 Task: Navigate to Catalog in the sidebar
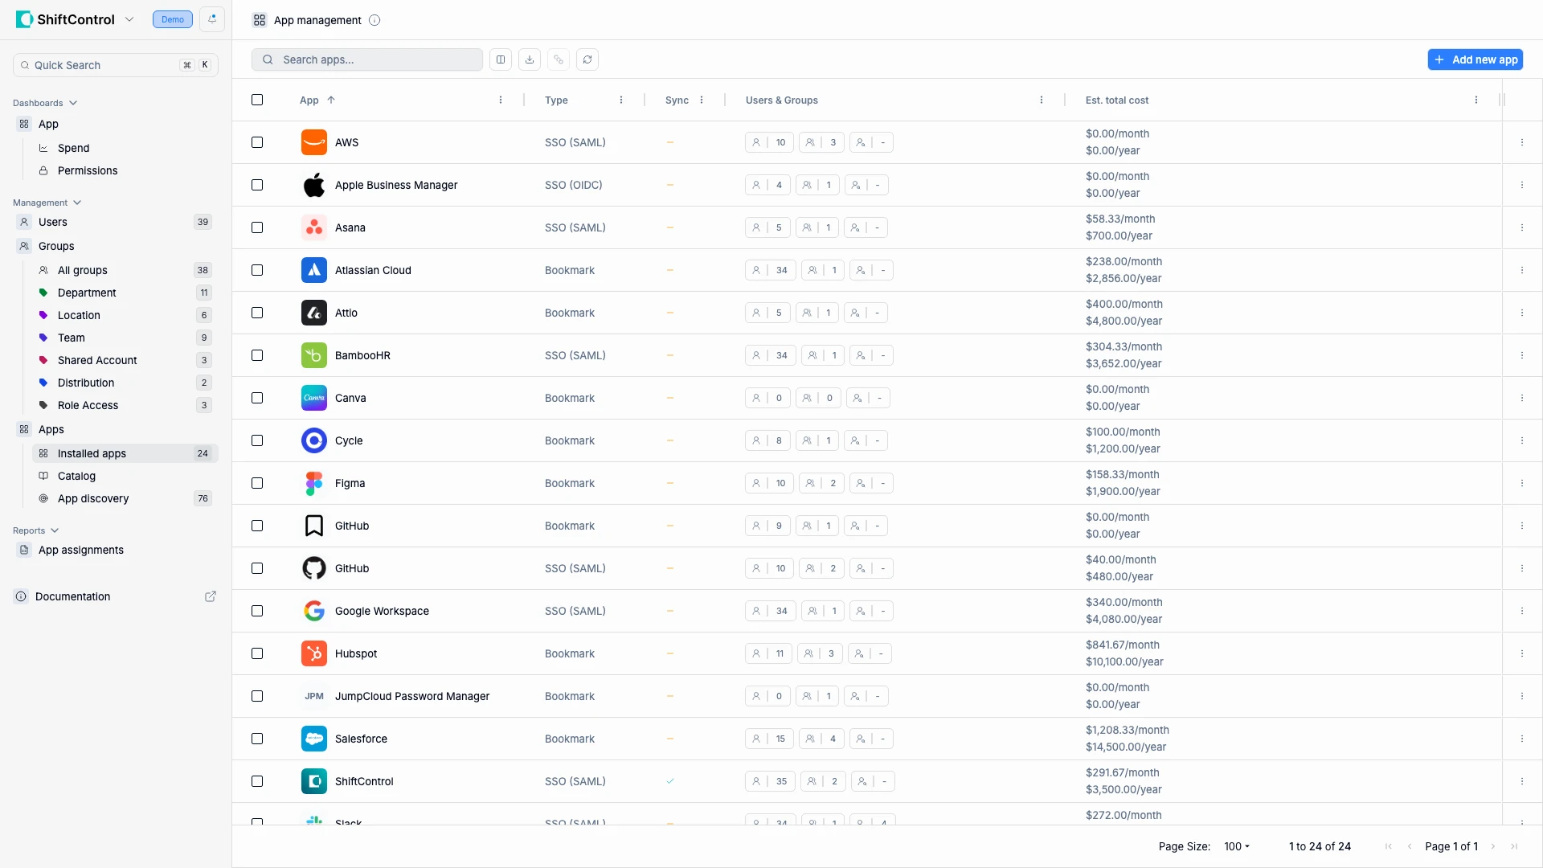pos(78,476)
